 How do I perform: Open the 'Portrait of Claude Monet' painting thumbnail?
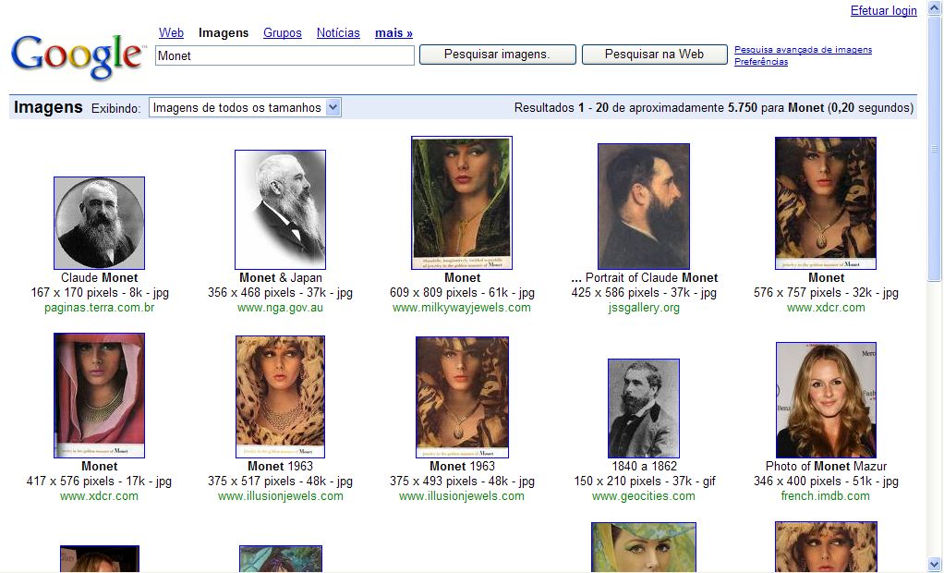644,206
